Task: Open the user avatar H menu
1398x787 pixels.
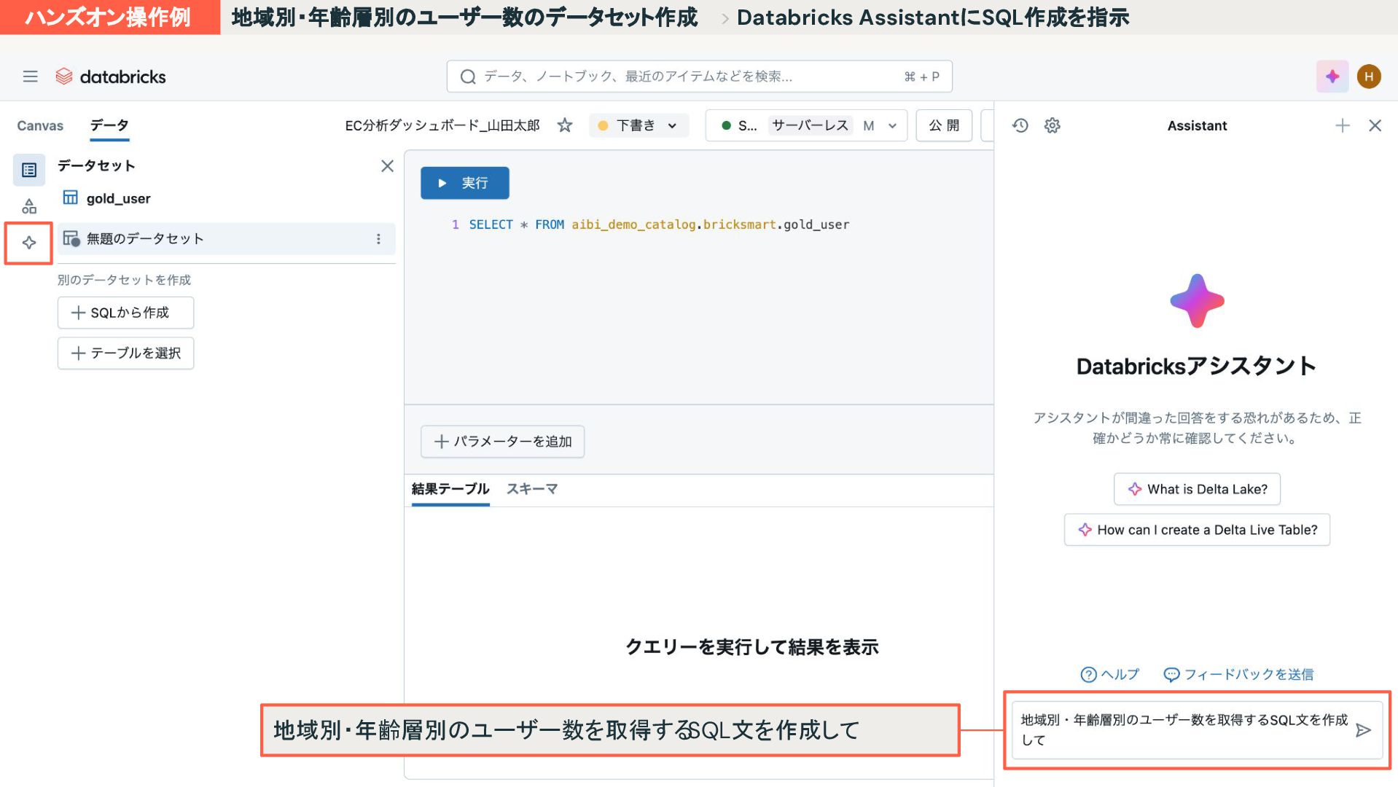Action: coord(1368,77)
